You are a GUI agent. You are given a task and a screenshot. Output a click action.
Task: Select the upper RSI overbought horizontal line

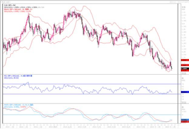[91, 84]
